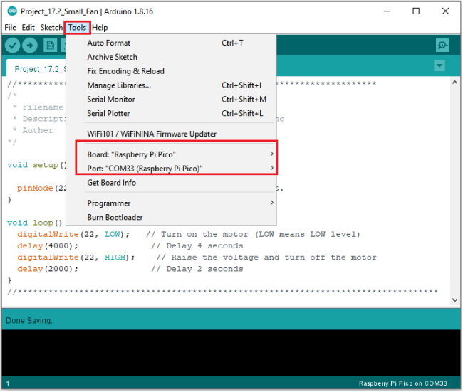Expand the Port: "COM33 (Raspberry Pi Pico)" submenu

(180, 169)
